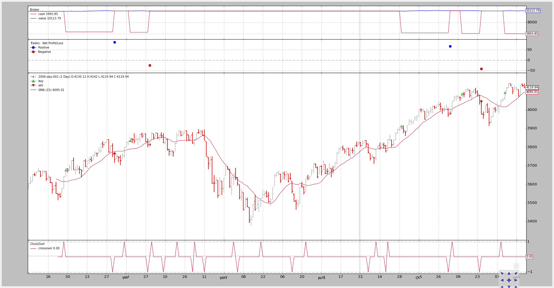The width and height of the screenshot is (554, 288).
Task: Click the first blue positive trade dot
Action: (115, 42)
